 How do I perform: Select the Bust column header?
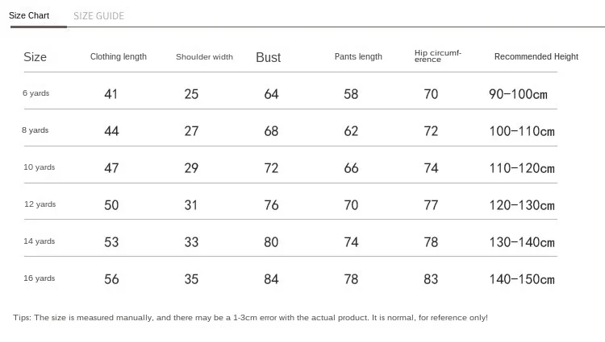pyautogui.click(x=268, y=57)
